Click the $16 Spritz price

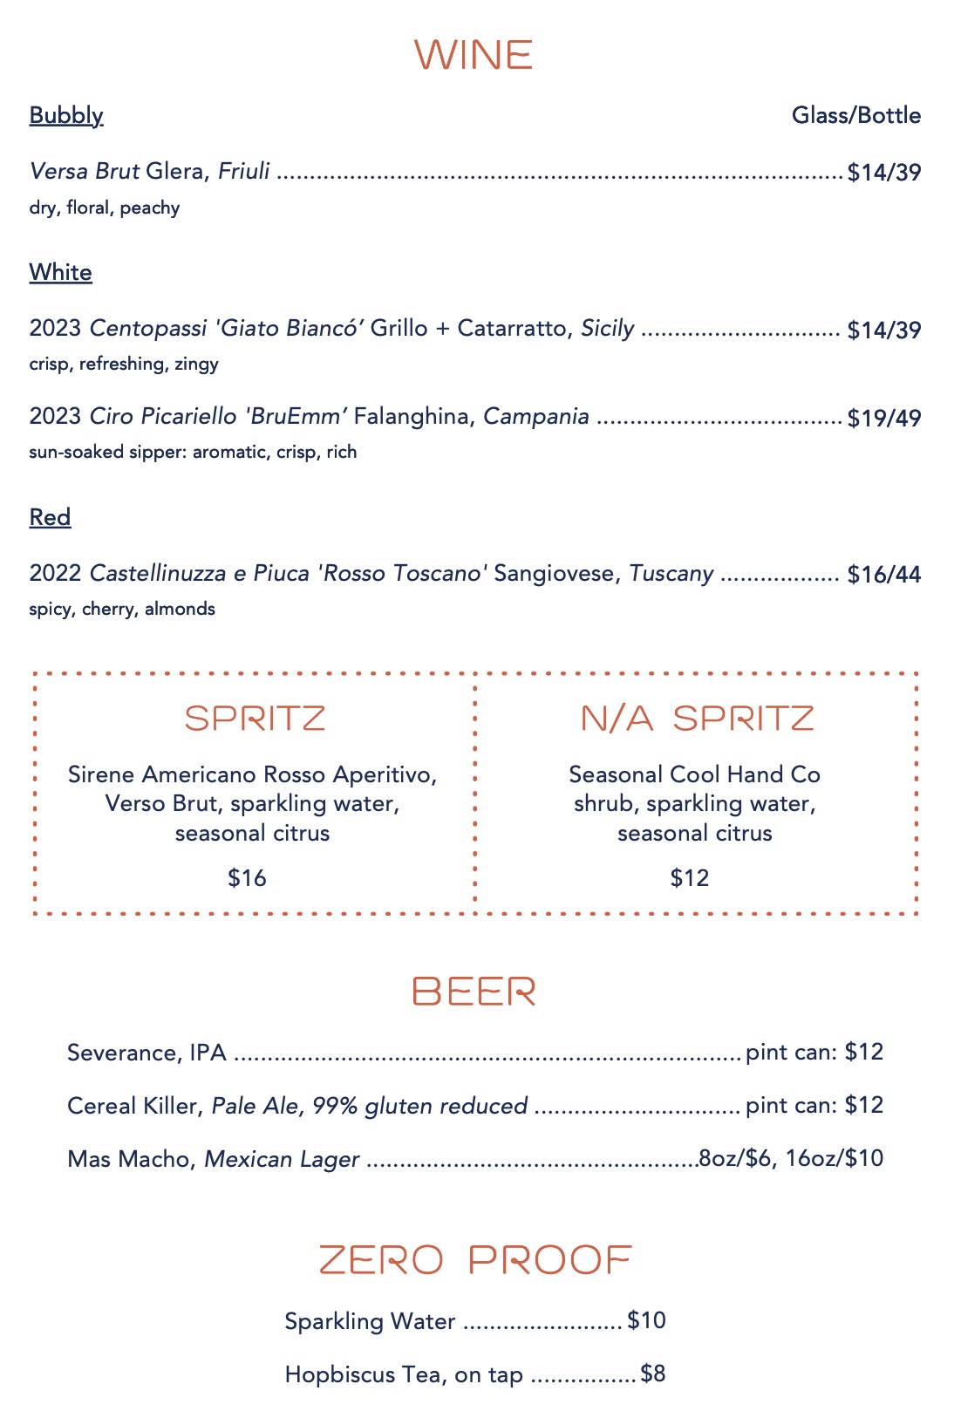click(247, 877)
